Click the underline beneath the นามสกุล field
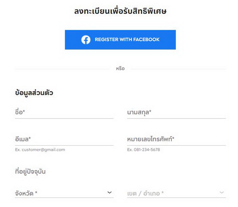Viewport: 238px width, 207px height. tap(176, 118)
